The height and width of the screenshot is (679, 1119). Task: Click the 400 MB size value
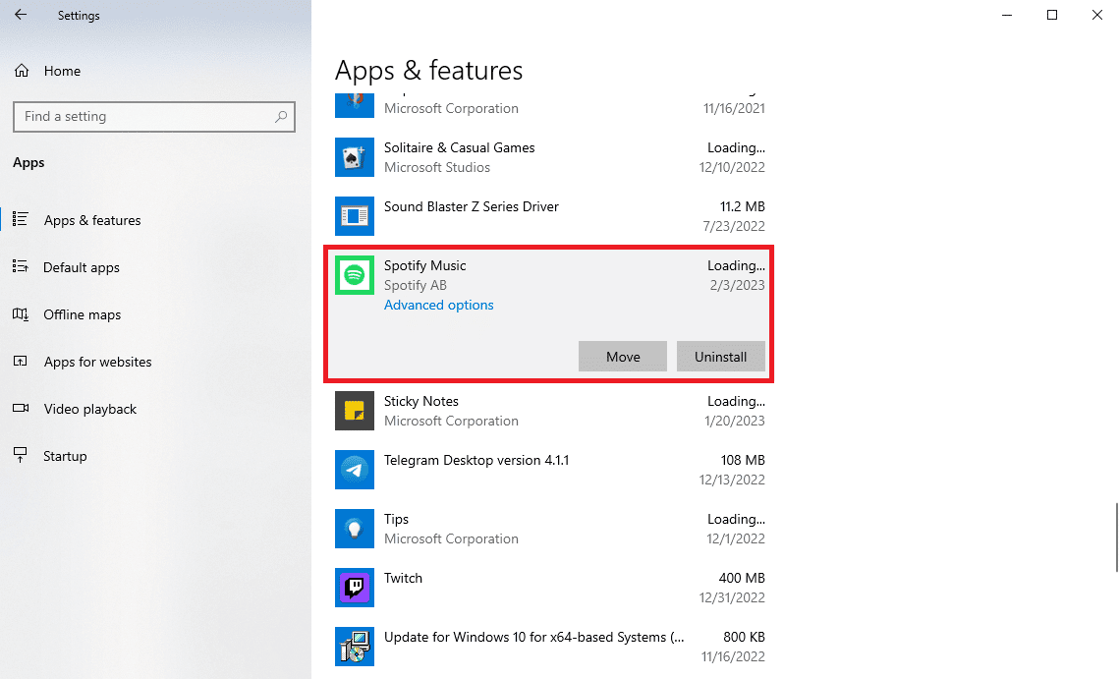(x=742, y=578)
